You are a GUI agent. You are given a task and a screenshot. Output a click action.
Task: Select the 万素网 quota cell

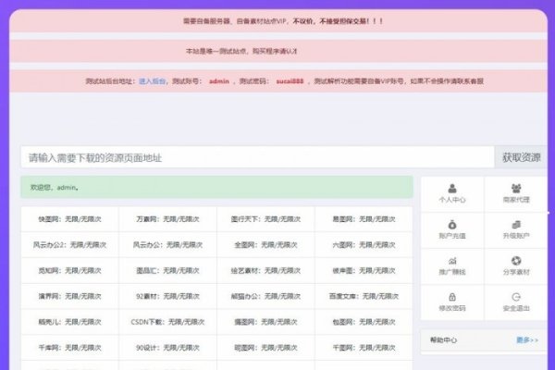(167, 219)
